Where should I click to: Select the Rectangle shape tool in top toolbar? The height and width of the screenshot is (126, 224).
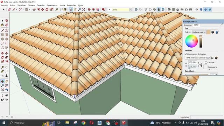(27, 9)
